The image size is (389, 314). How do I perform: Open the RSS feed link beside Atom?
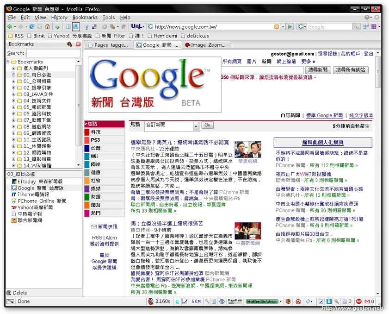point(97,238)
